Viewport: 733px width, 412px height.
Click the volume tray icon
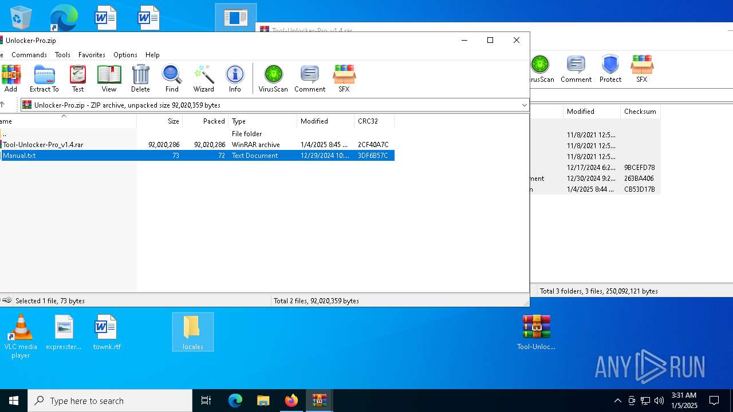[x=659, y=401]
